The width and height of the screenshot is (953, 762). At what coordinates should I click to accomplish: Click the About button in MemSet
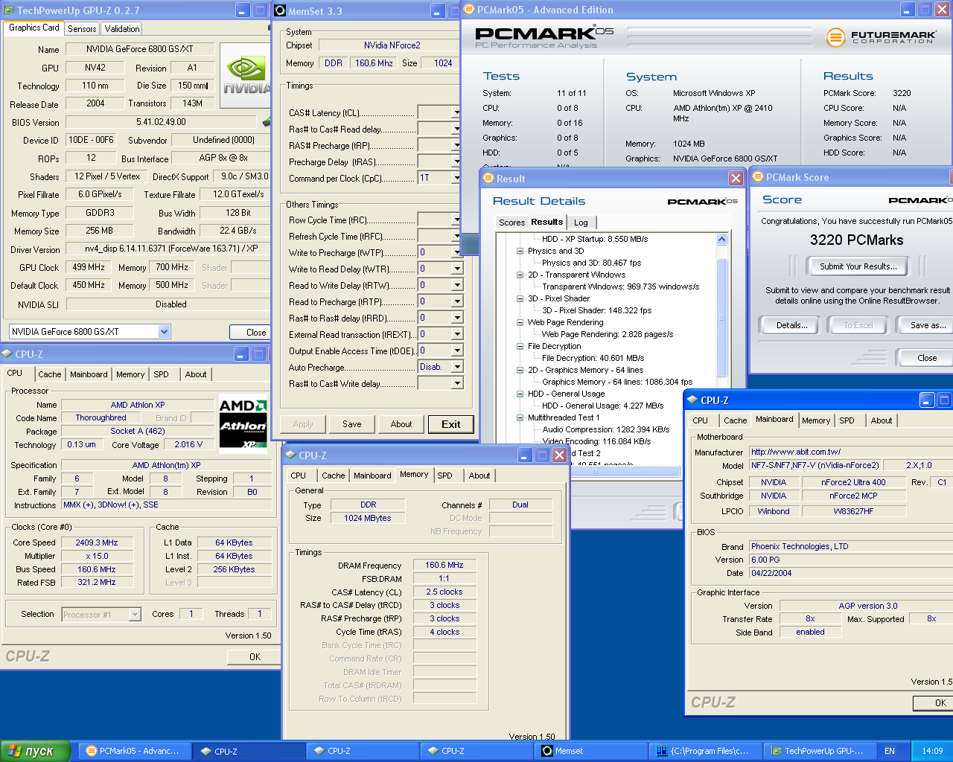(x=401, y=424)
